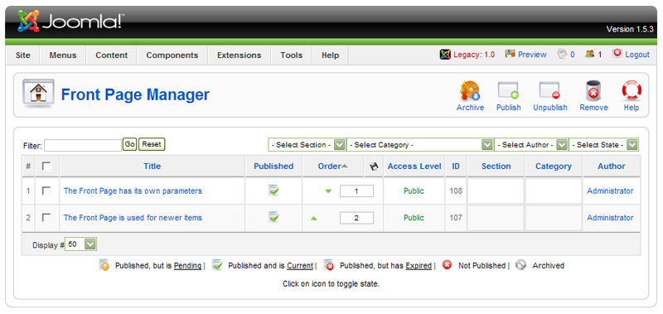The image size is (663, 314).
Task: Open the Help menu in menu bar
Action: pos(330,56)
